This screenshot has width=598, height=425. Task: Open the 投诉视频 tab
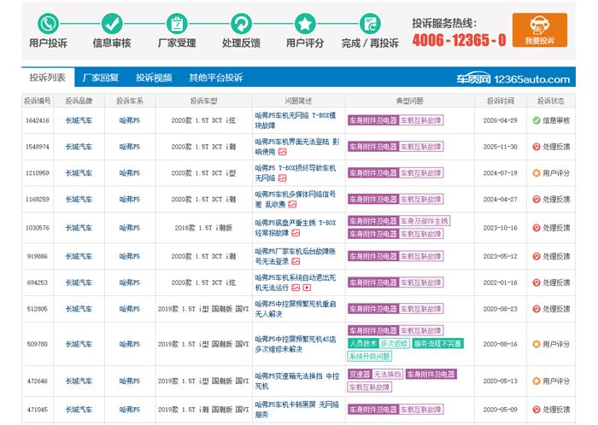click(154, 78)
